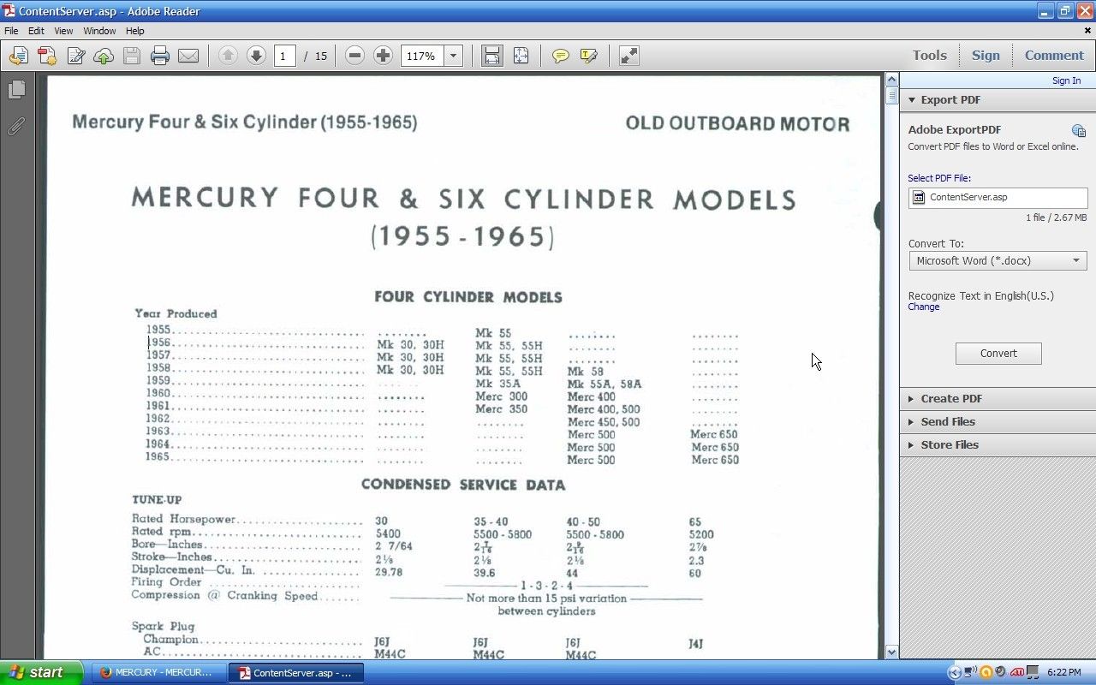Open the Help menu
The width and height of the screenshot is (1096, 685).
[135, 31]
